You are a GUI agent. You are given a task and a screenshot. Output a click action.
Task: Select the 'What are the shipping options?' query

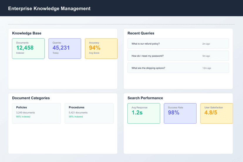click(178, 68)
